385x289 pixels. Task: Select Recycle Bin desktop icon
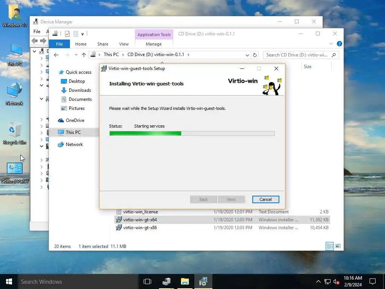pos(15,133)
